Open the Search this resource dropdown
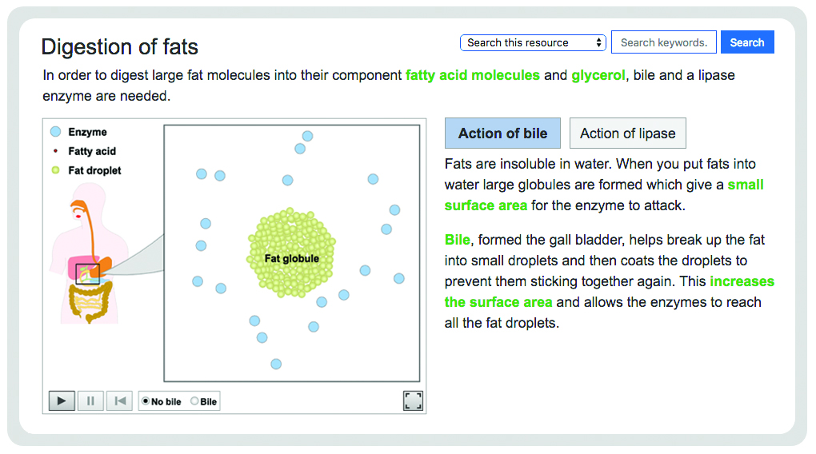The width and height of the screenshot is (816, 454). coord(533,42)
